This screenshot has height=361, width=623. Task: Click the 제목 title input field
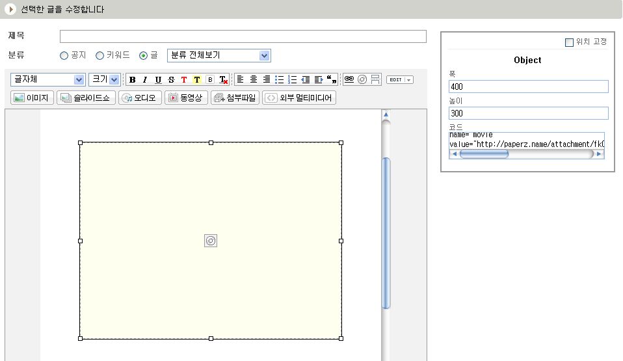[243, 36]
